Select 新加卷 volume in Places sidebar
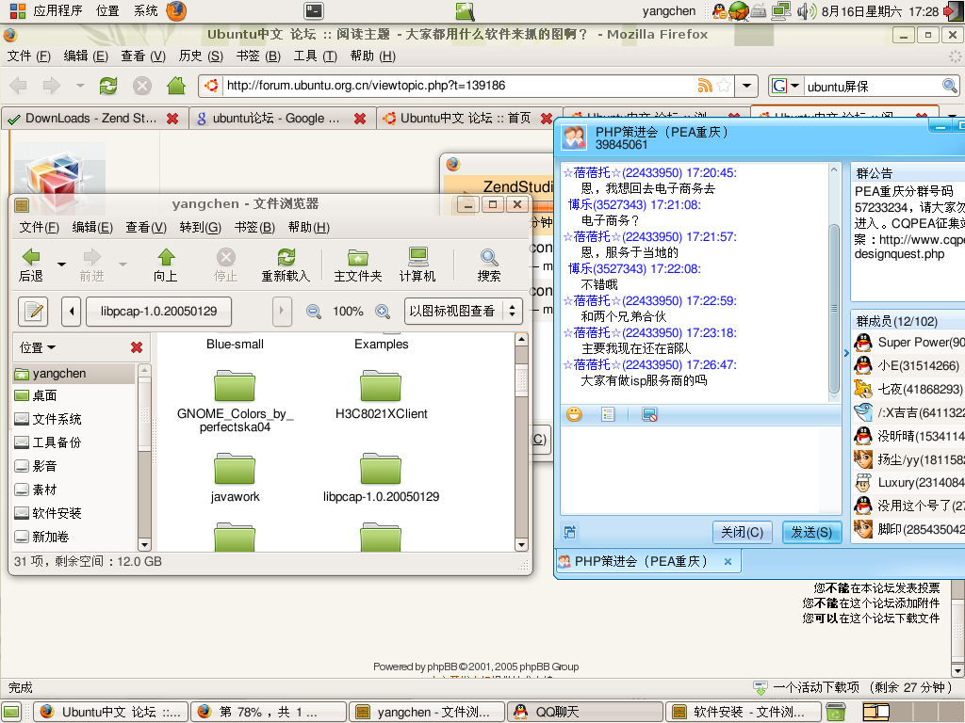 (74, 537)
